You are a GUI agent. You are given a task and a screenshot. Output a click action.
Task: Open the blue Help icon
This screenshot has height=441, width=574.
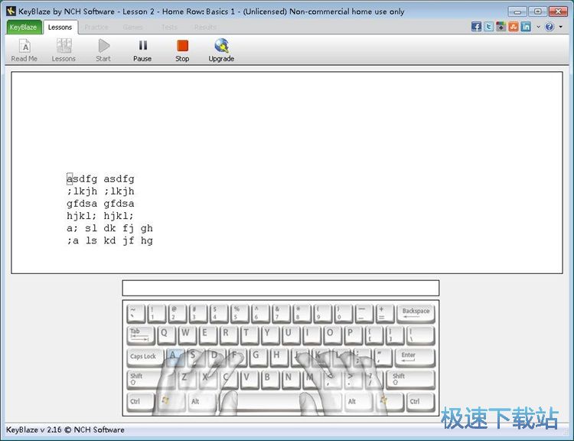click(550, 27)
